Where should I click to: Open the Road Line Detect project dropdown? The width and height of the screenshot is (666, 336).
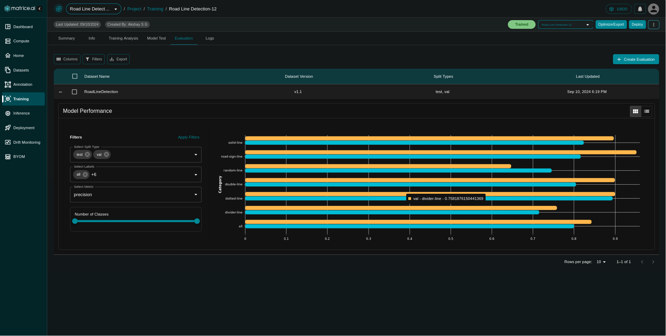(94, 9)
